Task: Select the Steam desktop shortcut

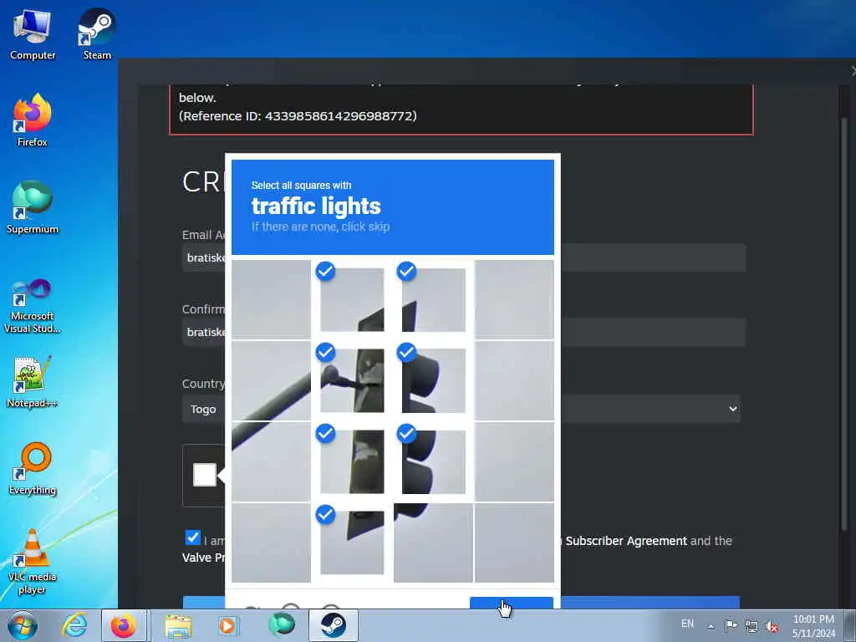Action: [97, 33]
